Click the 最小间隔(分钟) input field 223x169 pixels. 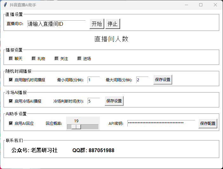(94, 80)
